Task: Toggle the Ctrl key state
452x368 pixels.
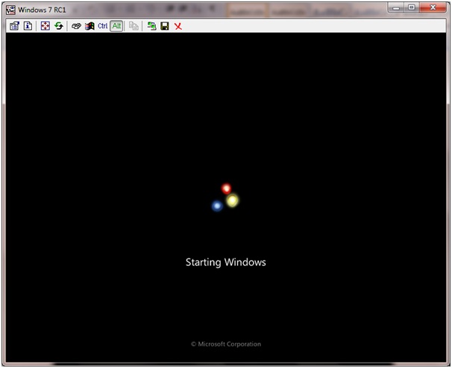Action: [x=103, y=26]
